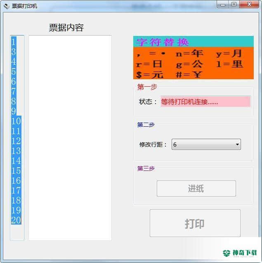Click the 第三步 group label
The image size is (262, 263).
coord(146,168)
